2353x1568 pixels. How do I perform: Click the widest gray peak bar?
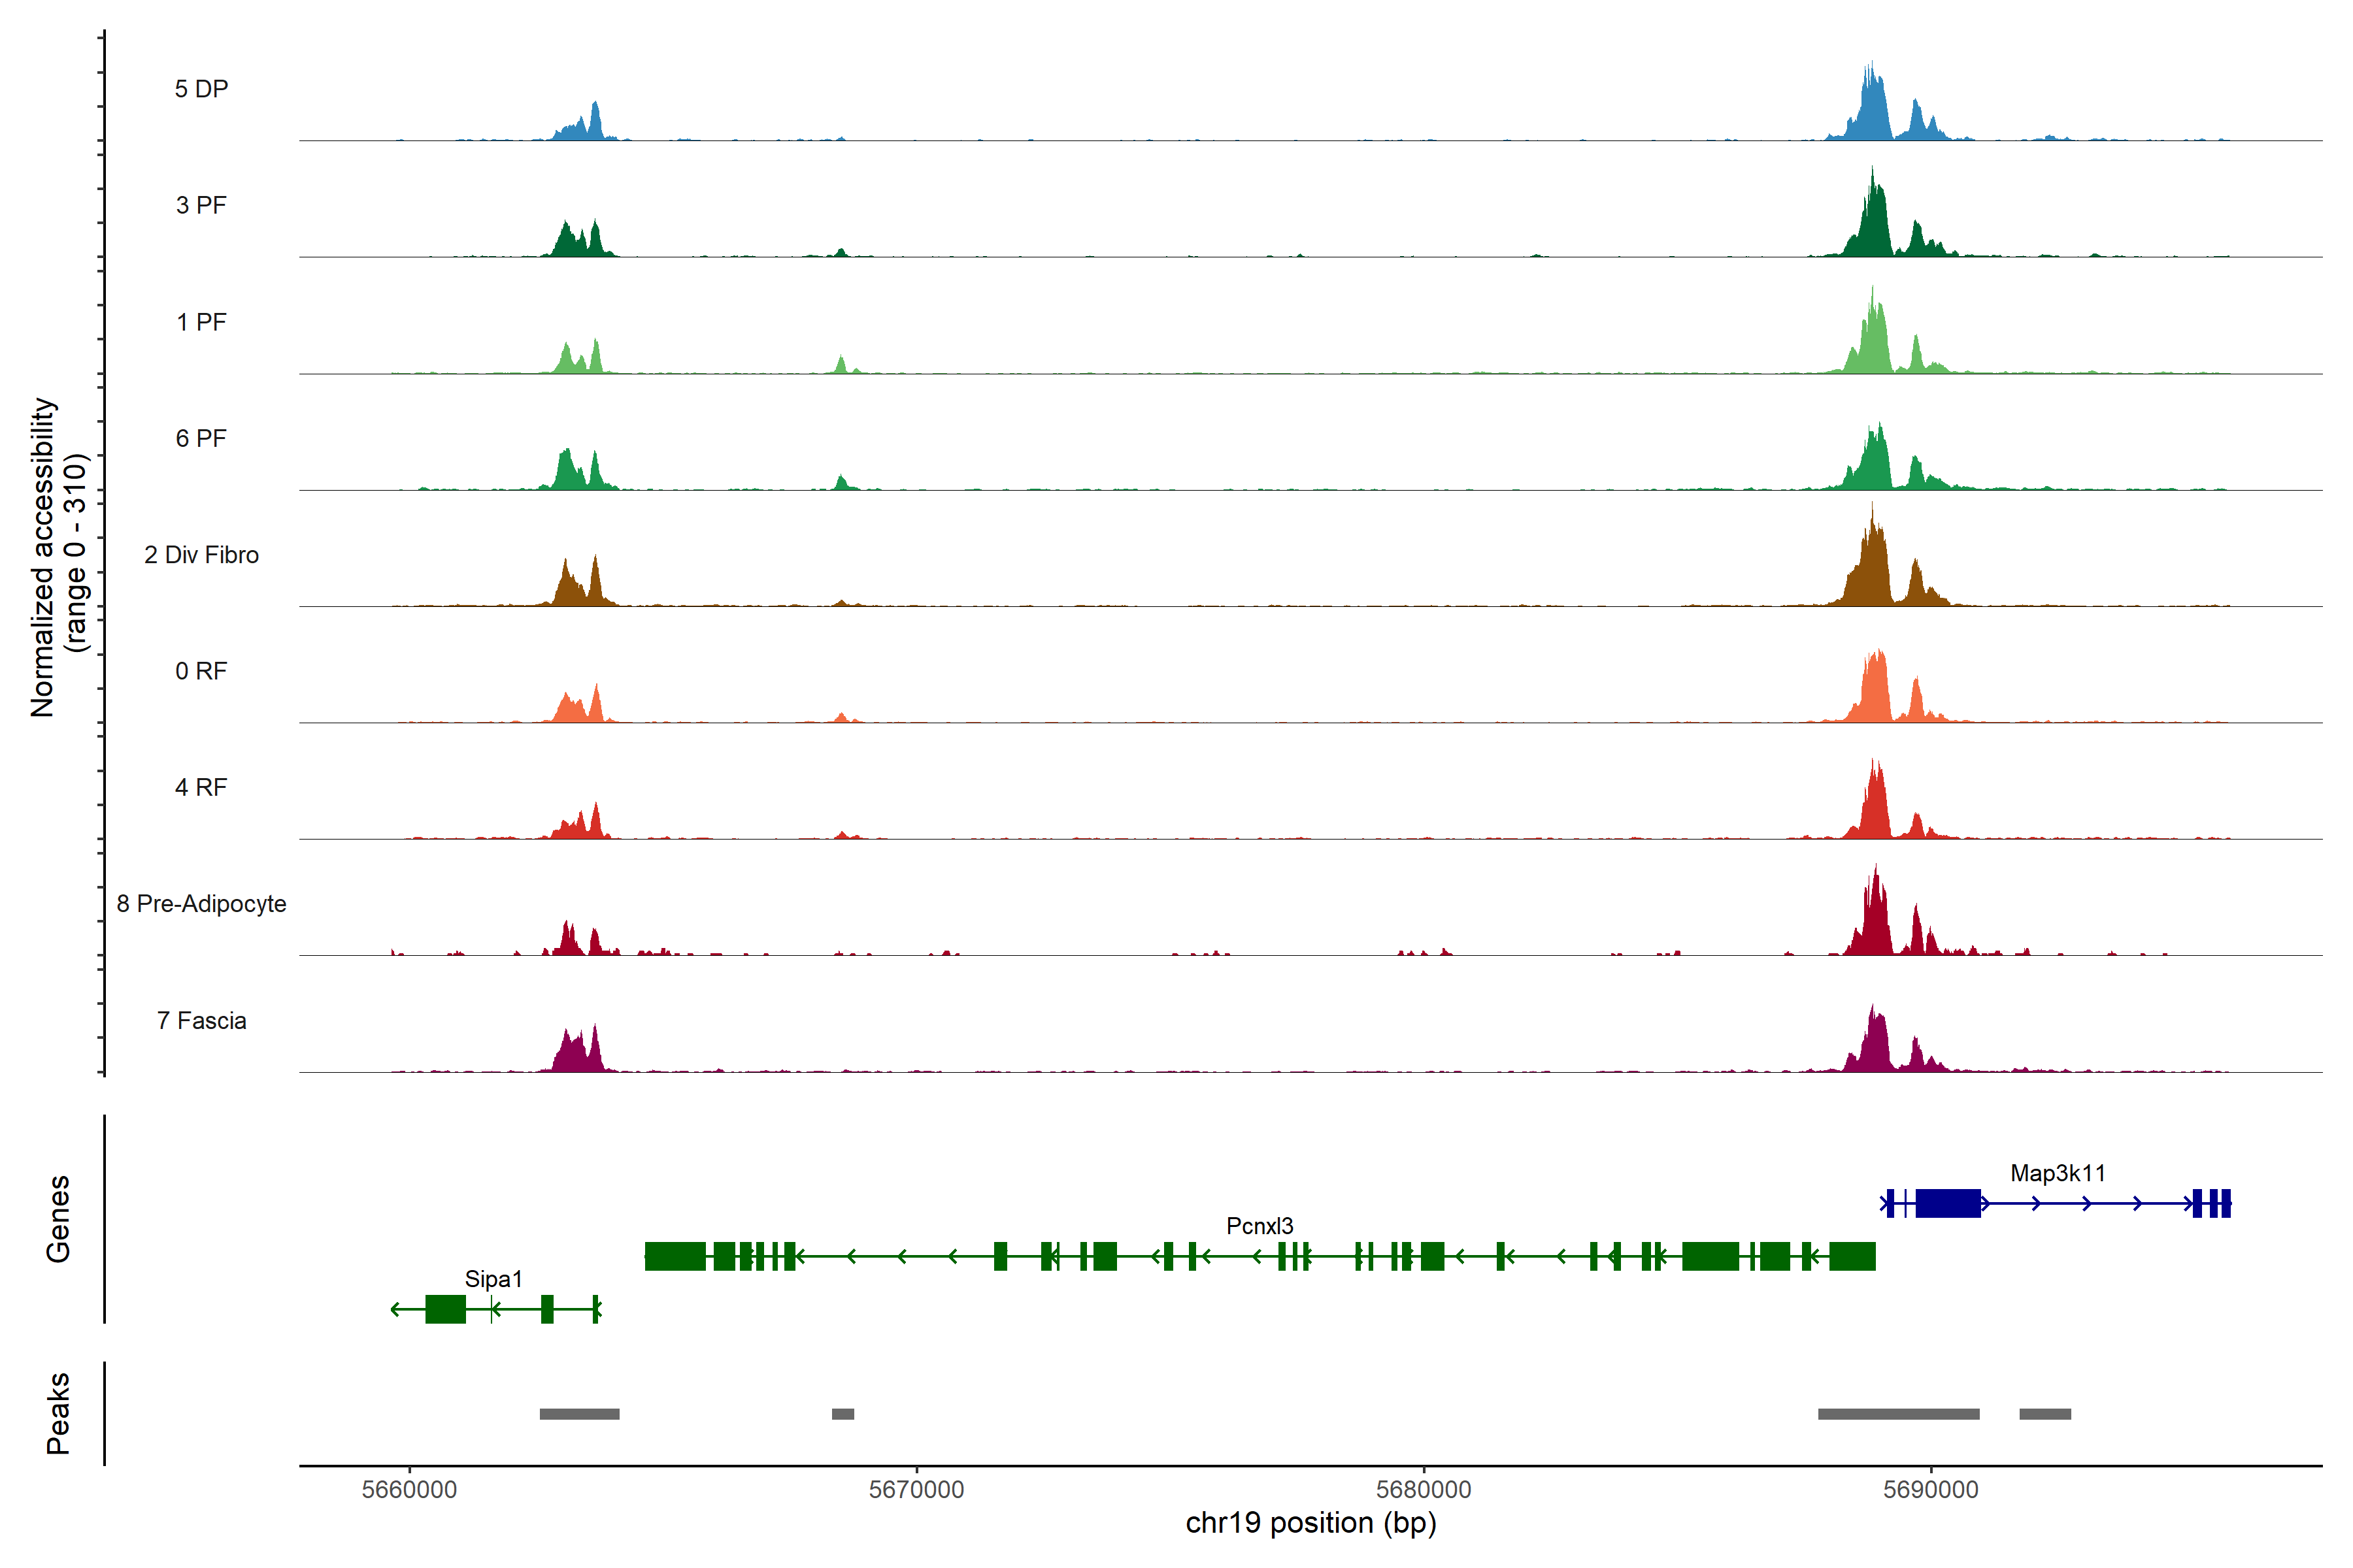[1898, 1414]
